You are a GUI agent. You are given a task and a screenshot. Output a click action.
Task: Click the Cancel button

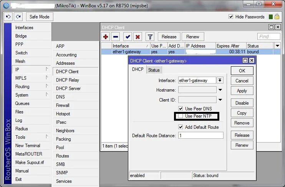coord(242,81)
